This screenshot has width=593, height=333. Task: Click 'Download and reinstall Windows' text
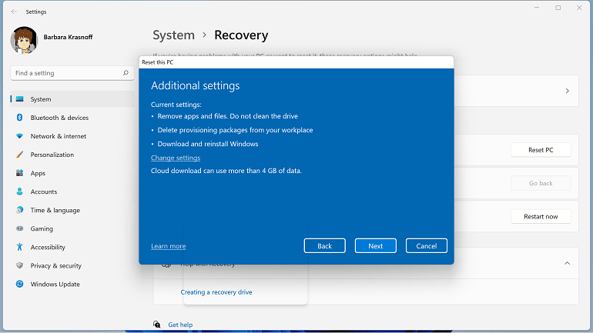click(208, 144)
